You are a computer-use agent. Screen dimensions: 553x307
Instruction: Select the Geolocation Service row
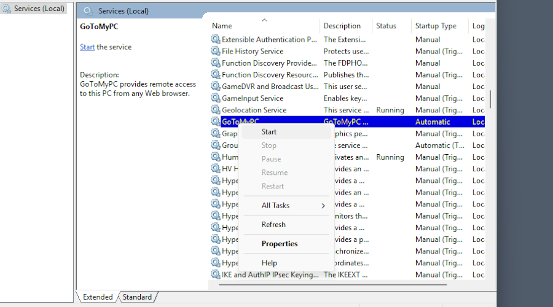pos(347,110)
